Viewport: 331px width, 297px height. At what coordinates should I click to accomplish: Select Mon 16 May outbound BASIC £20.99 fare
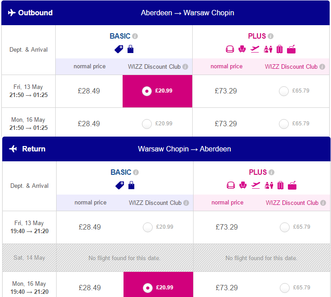[147, 124]
